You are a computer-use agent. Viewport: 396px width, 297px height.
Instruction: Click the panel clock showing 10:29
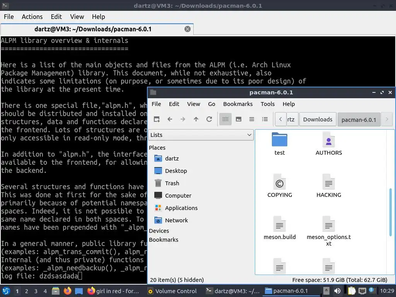[387, 291]
